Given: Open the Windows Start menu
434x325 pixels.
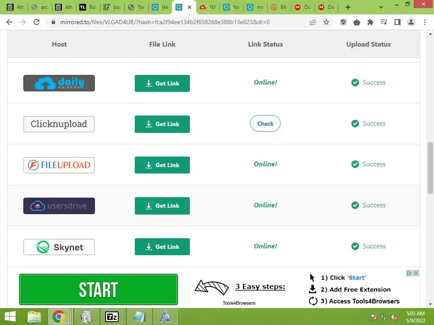Looking at the screenshot, I should click(10, 317).
